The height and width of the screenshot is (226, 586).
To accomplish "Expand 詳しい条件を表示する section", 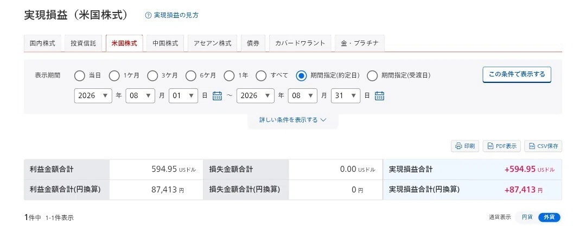I will [293, 120].
